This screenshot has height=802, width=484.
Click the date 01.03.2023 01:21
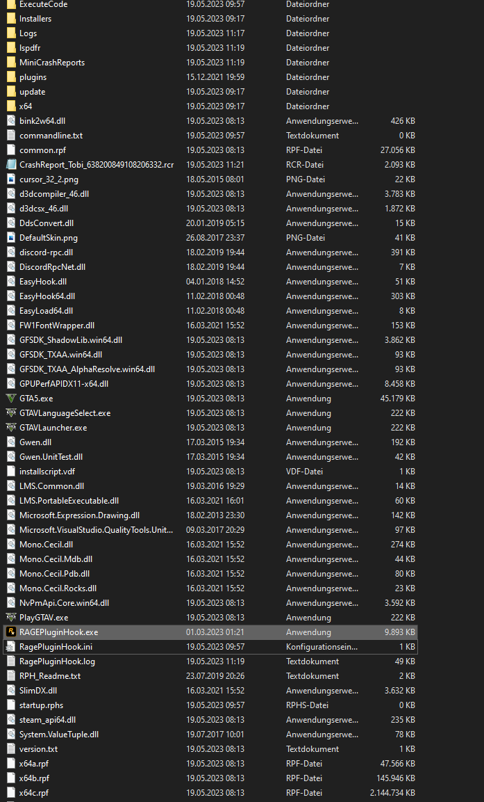pyautogui.click(x=215, y=632)
